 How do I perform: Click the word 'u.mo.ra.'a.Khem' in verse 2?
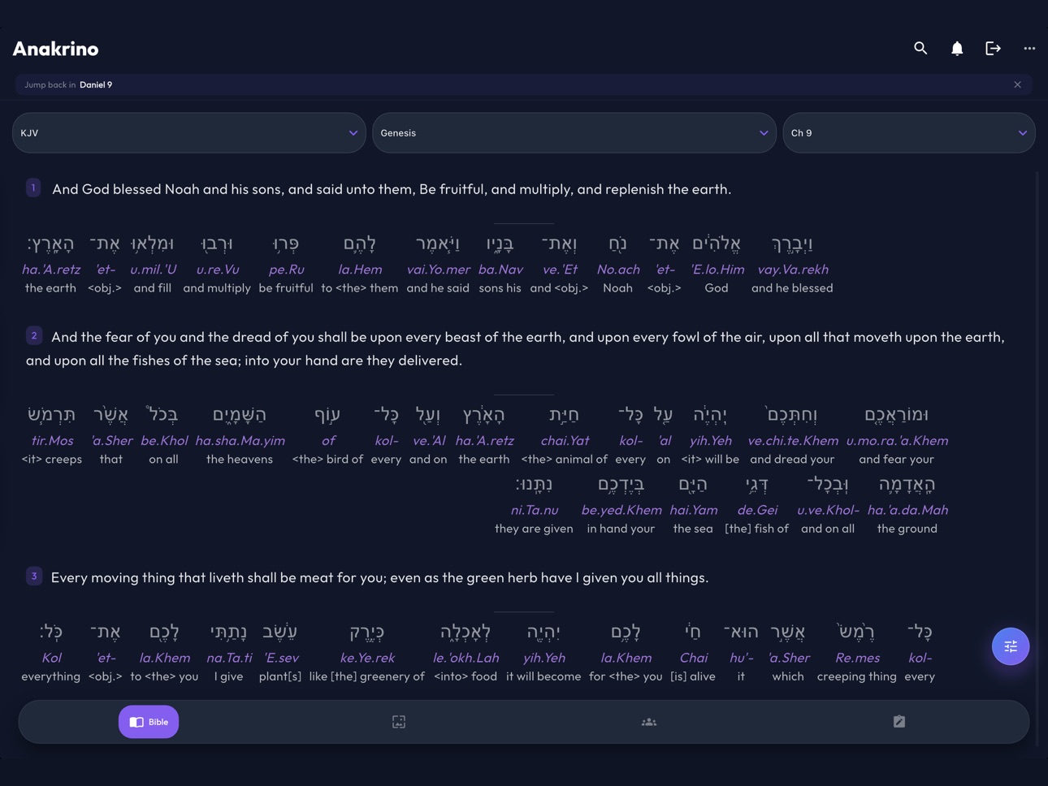pos(897,441)
